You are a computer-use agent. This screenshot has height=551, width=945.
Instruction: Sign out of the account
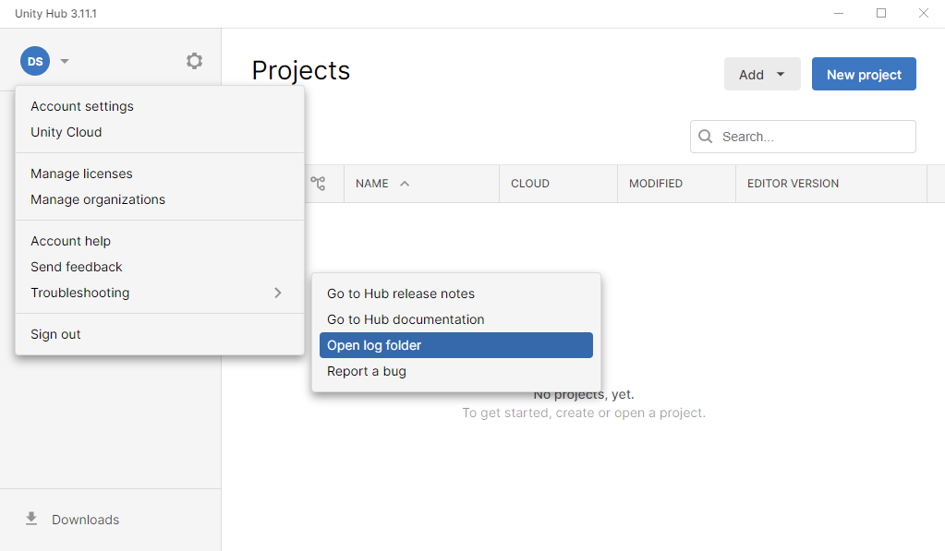click(55, 333)
